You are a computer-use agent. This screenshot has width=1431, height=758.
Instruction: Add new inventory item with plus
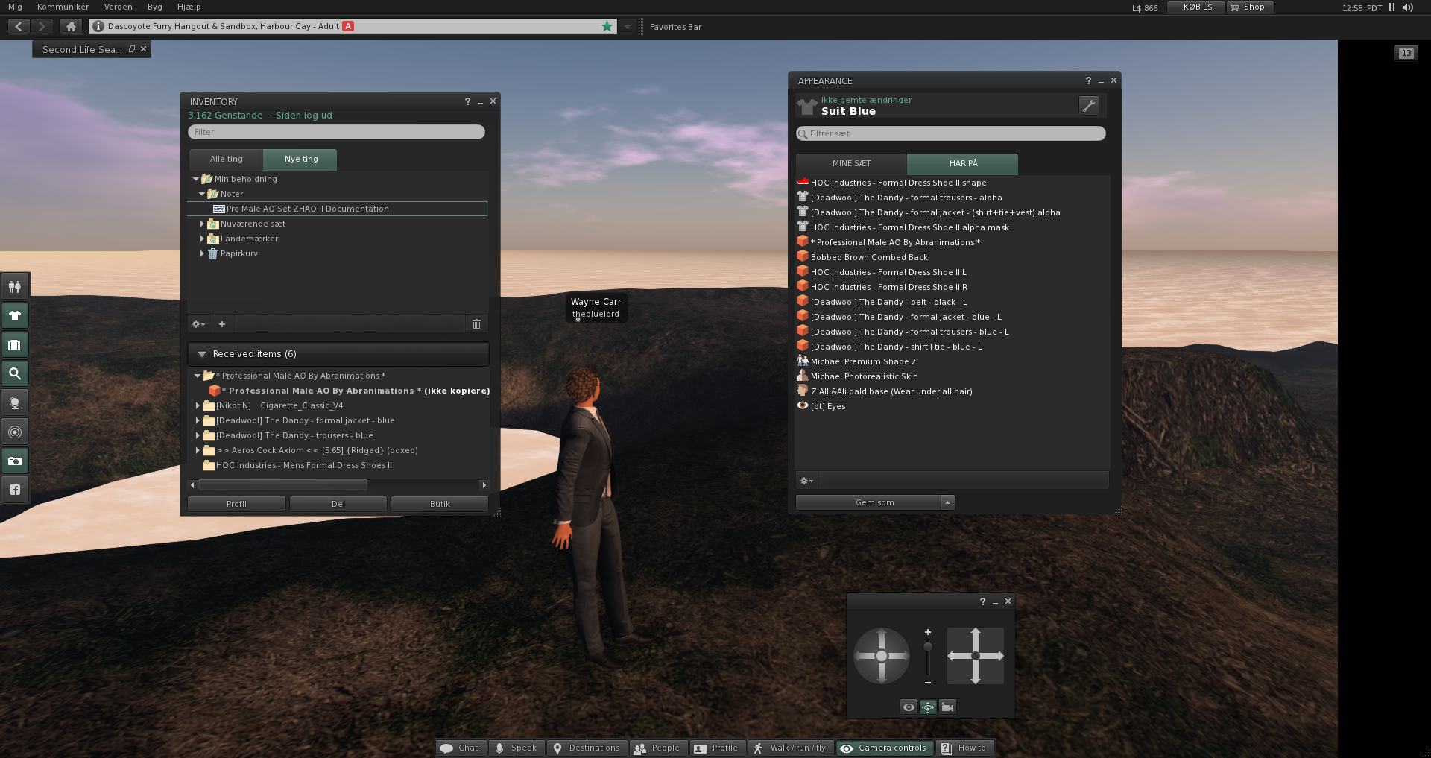(x=222, y=323)
